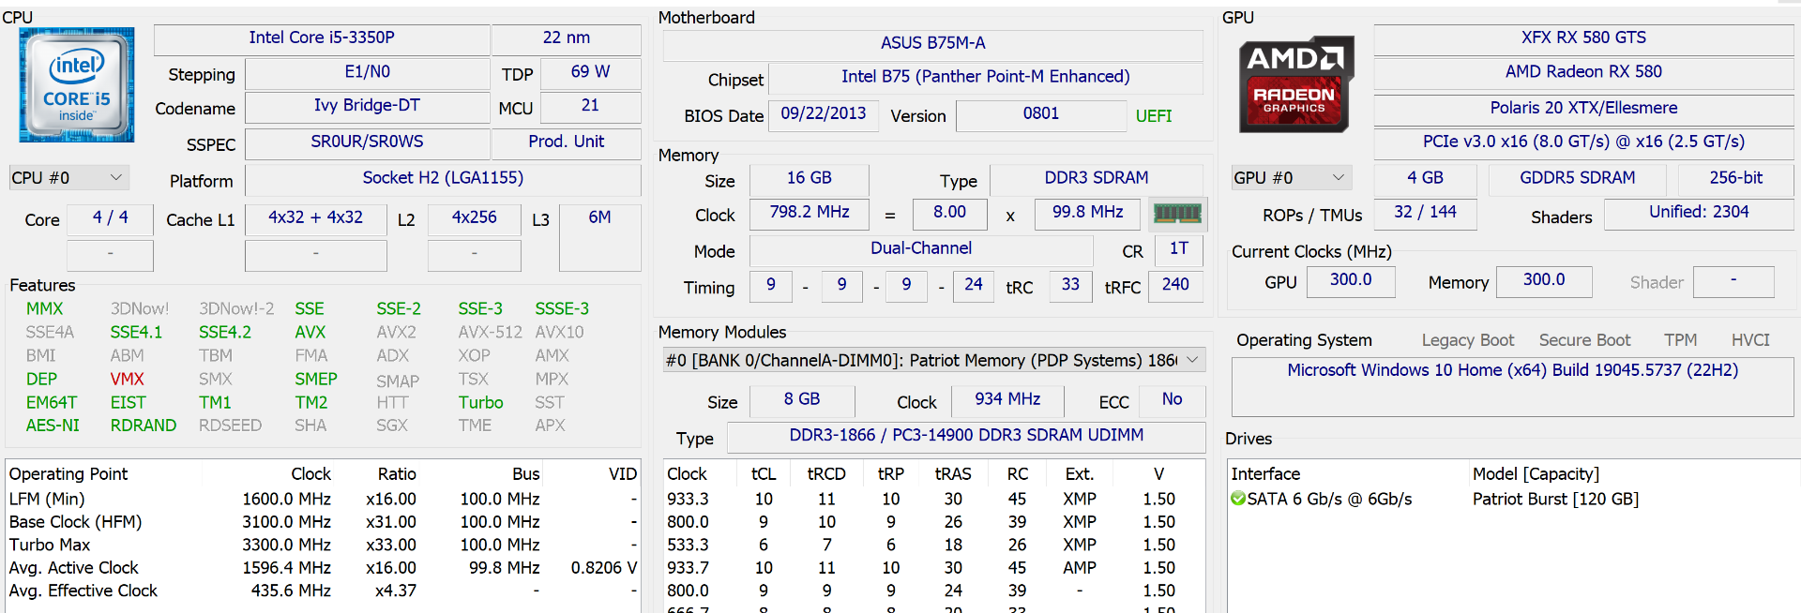This screenshot has height=613, width=1801.
Task: Click the red VMX feature flag
Action: [x=128, y=379]
